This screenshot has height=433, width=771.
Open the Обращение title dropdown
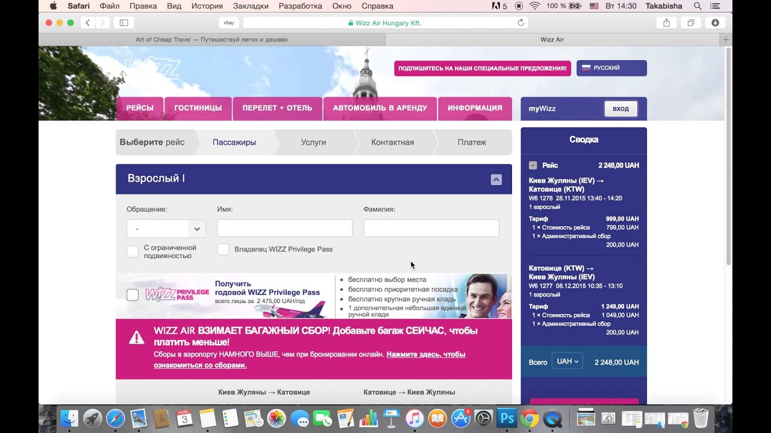(166, 229)
